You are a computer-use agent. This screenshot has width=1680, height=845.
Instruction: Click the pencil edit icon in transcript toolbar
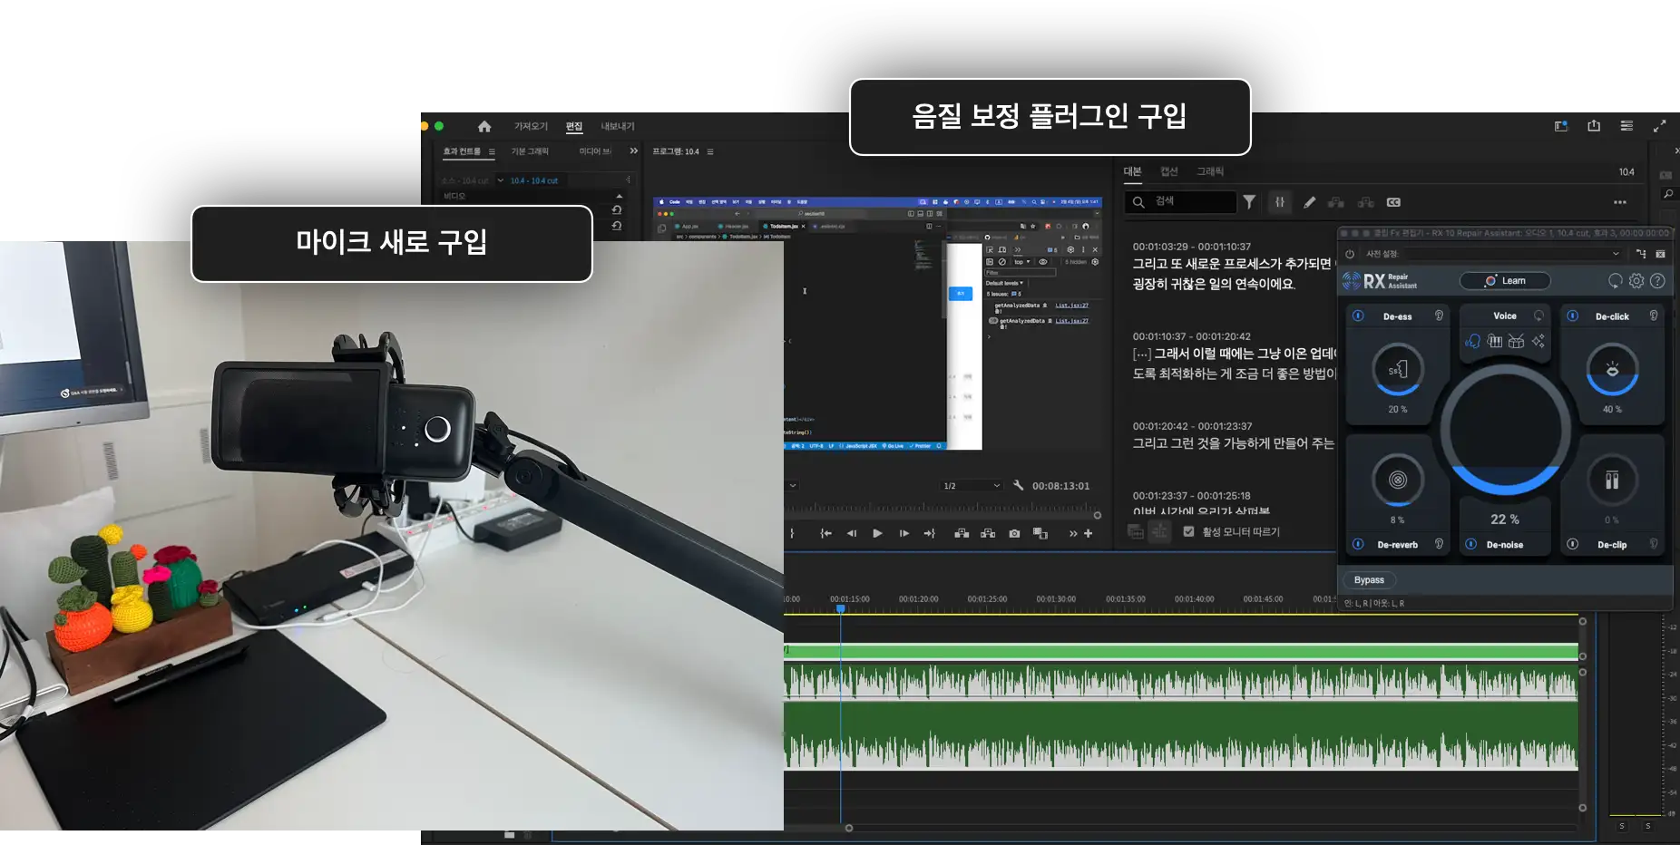(x=1309, y=202)
